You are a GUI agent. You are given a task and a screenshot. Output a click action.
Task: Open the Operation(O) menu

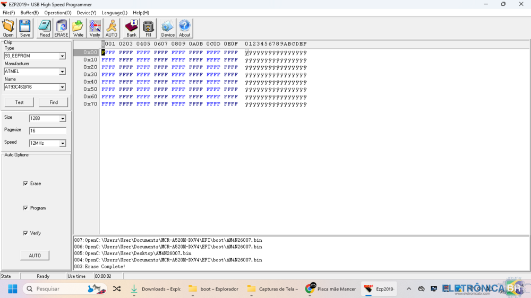[57, 13]
